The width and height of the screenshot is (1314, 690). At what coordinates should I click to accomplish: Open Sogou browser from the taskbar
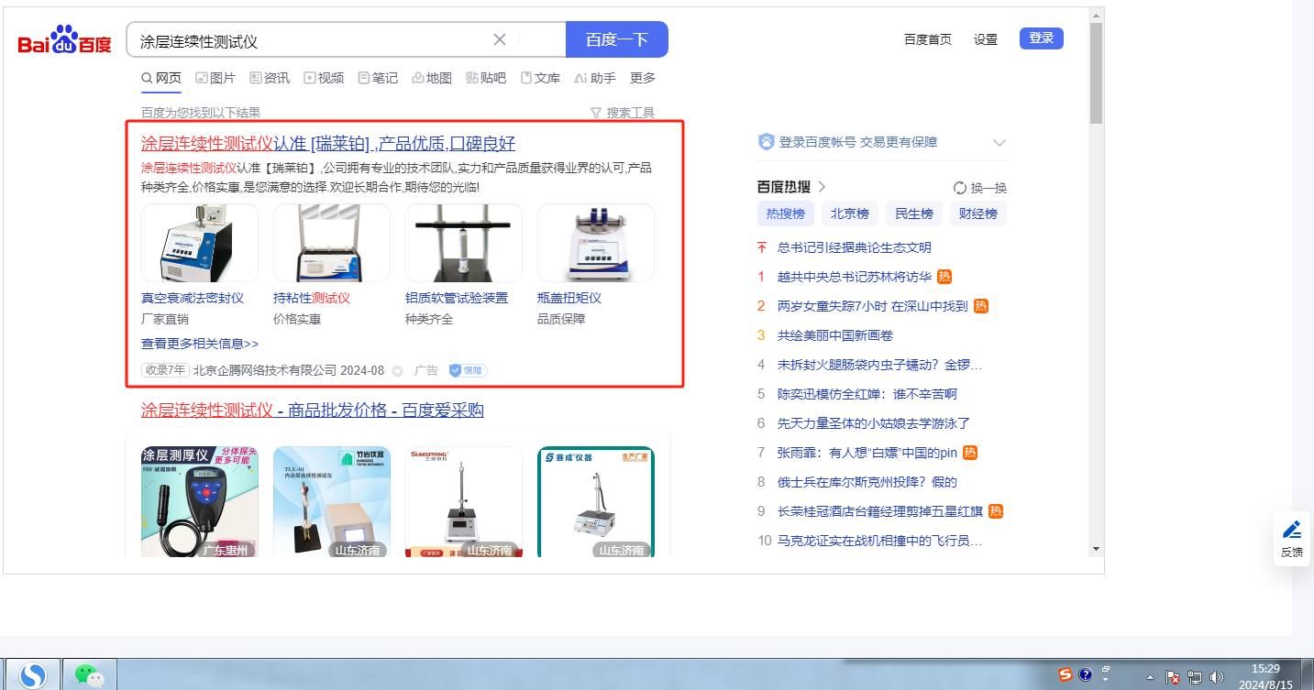33,675
